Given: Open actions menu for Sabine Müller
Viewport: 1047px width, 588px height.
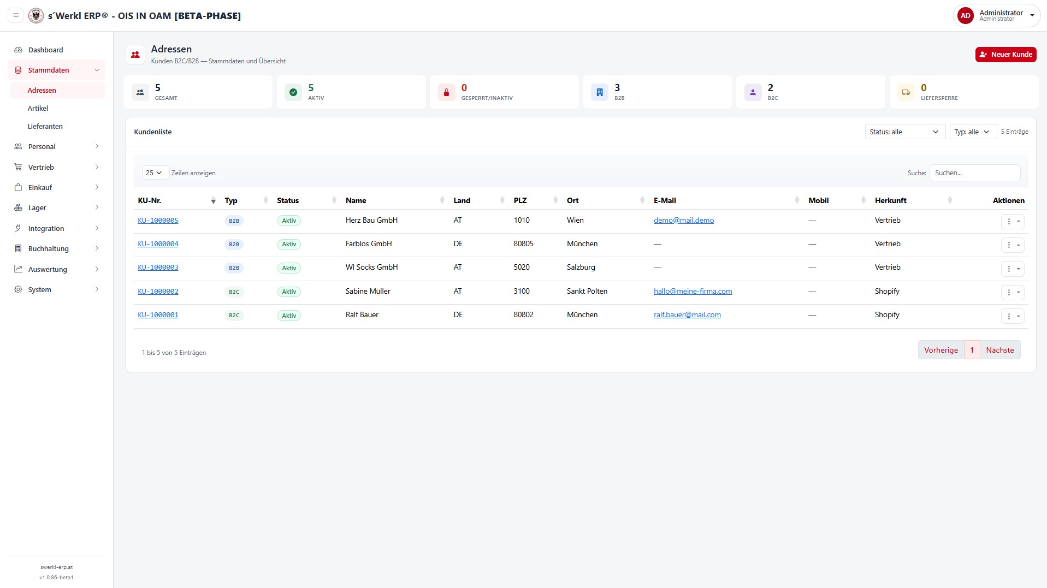Looking at the screenshot, I should [x=1013, y=292].
